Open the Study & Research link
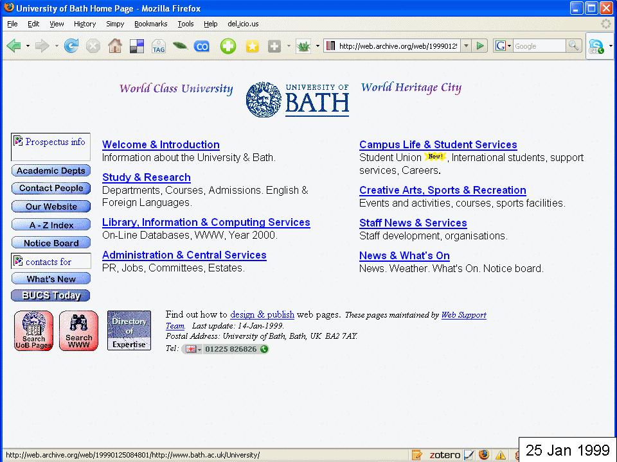Image resolution: width=617 pixels, height=462 pixels. (147, 177)
